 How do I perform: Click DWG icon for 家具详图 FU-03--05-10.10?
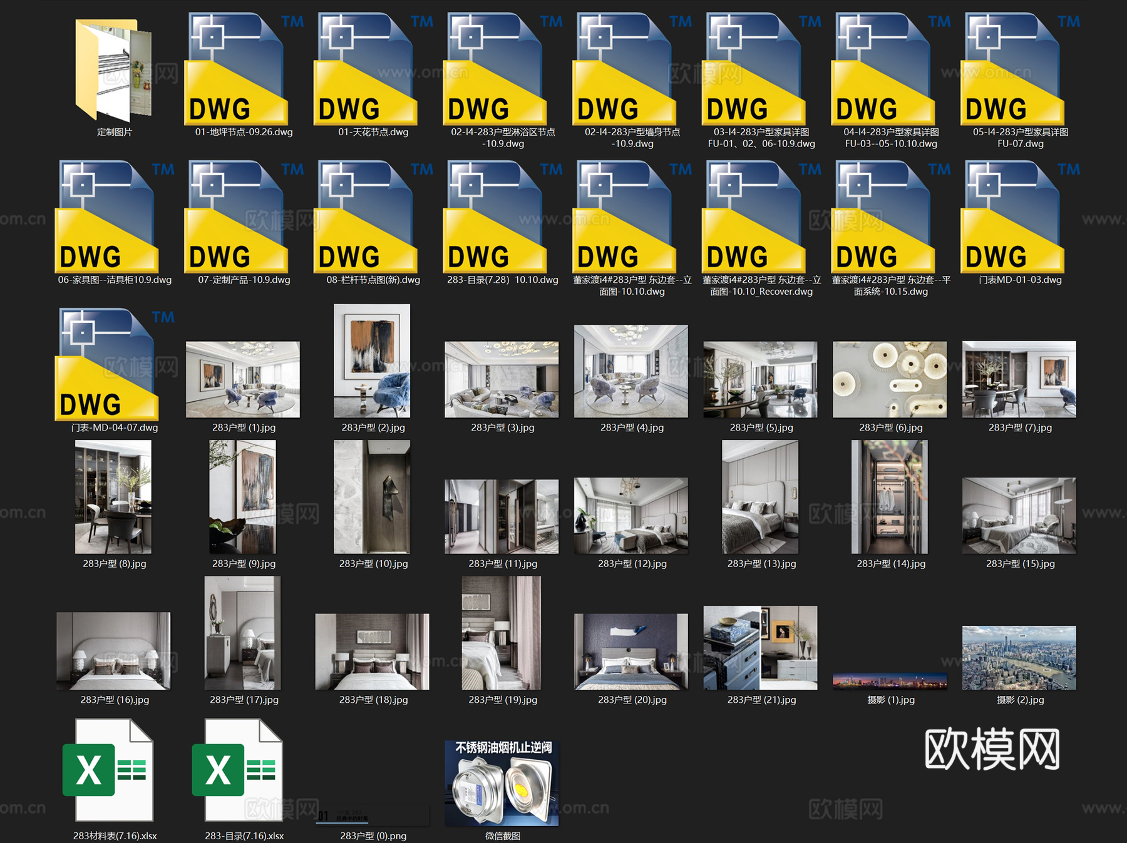click(x=883, y=69)
